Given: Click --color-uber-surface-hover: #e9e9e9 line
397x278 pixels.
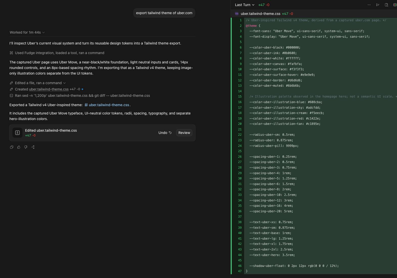Looking at the screenshot, I should (x=282, y=75).
